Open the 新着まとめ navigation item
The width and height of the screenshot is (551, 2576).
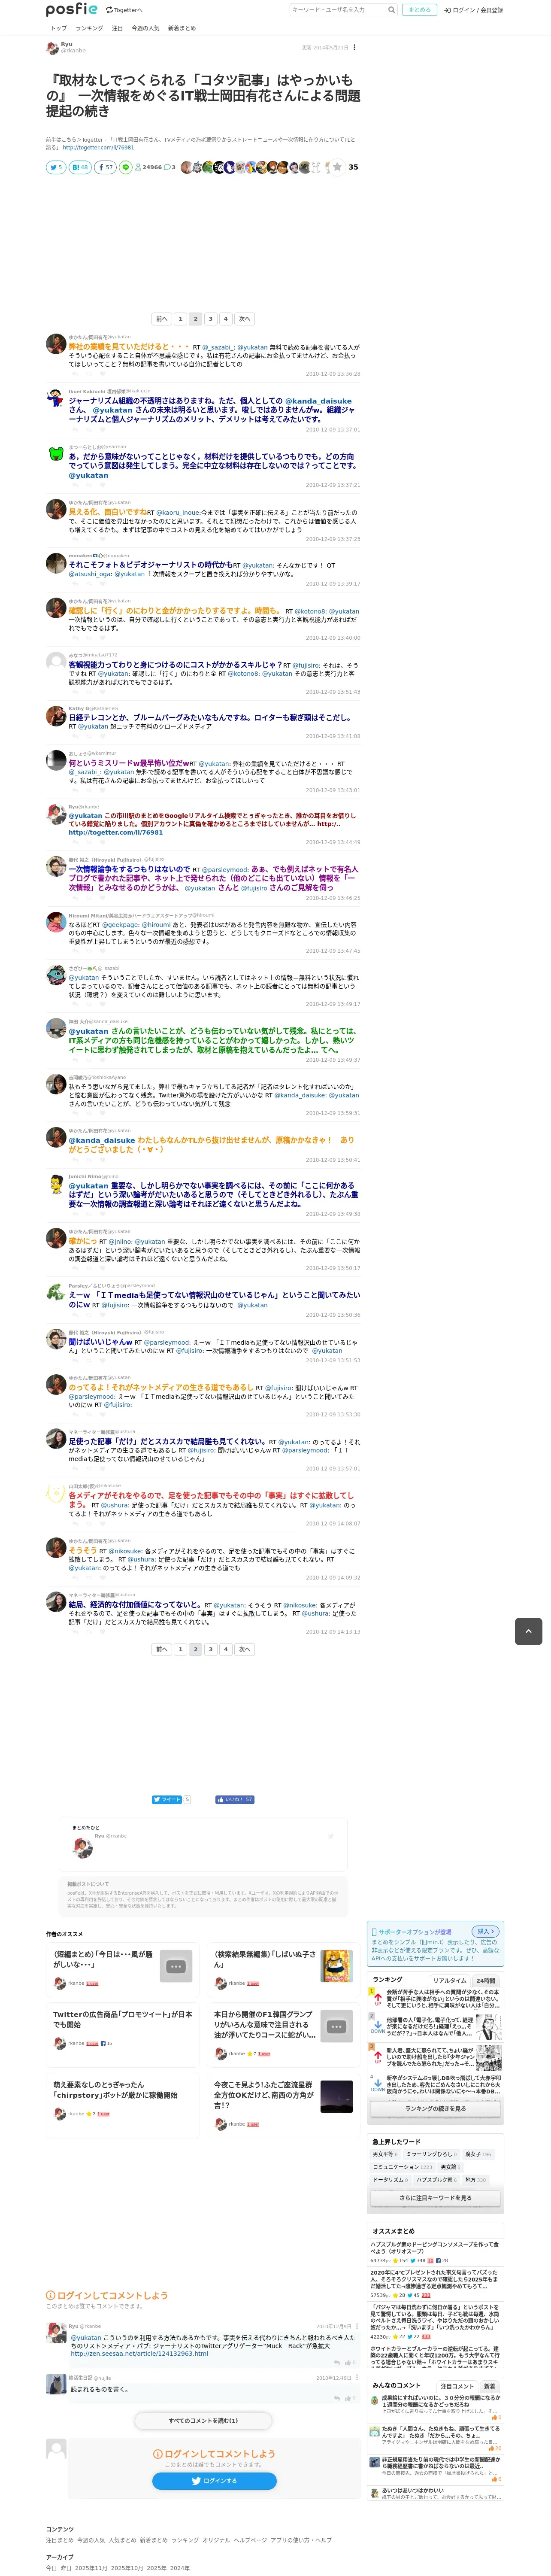(182, 28)
